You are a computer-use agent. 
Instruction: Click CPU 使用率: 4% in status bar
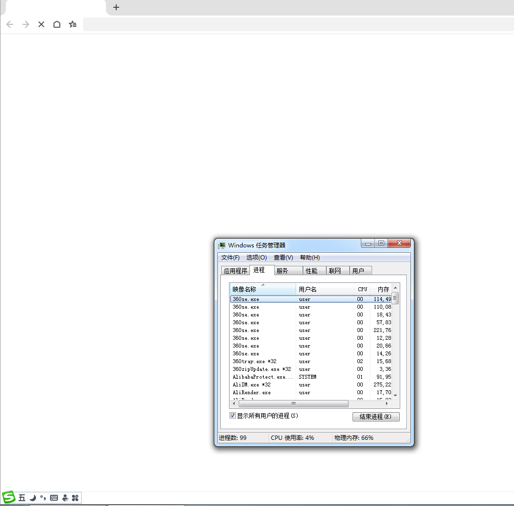click(x=292, y=438)
